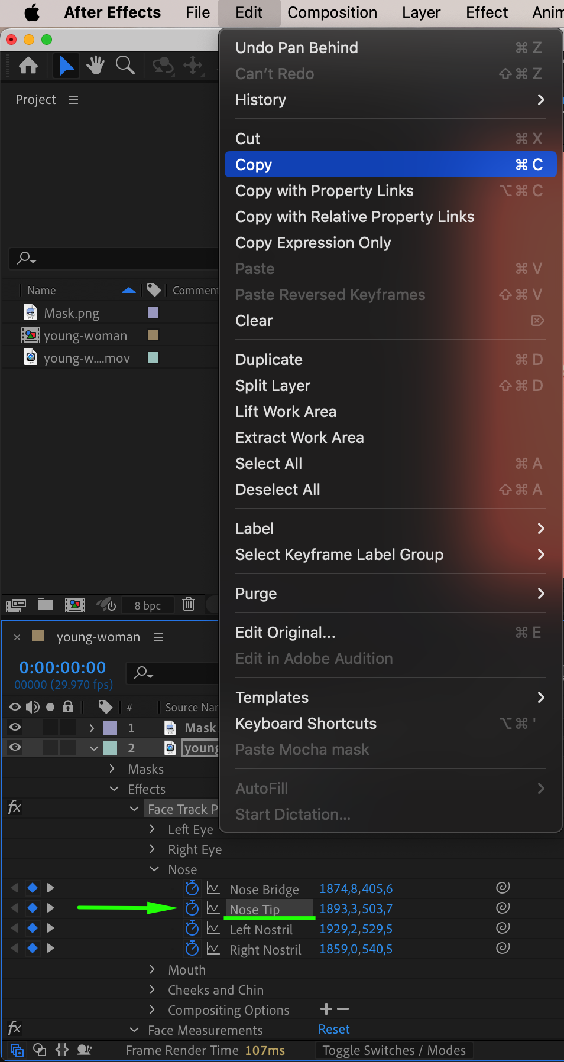Viewport: 564px width, 1062px height.
Task: Click the expression pickwhip beside Nose Bridge
Action: tap(503, 888)
